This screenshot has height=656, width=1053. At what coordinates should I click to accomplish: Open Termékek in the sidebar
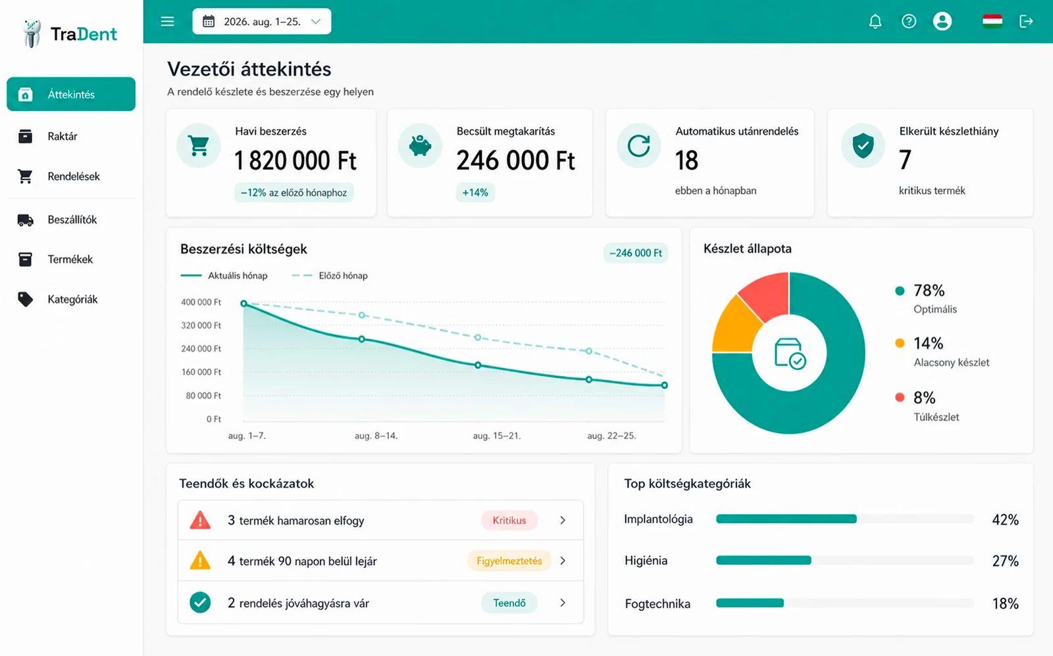(71, 259)
